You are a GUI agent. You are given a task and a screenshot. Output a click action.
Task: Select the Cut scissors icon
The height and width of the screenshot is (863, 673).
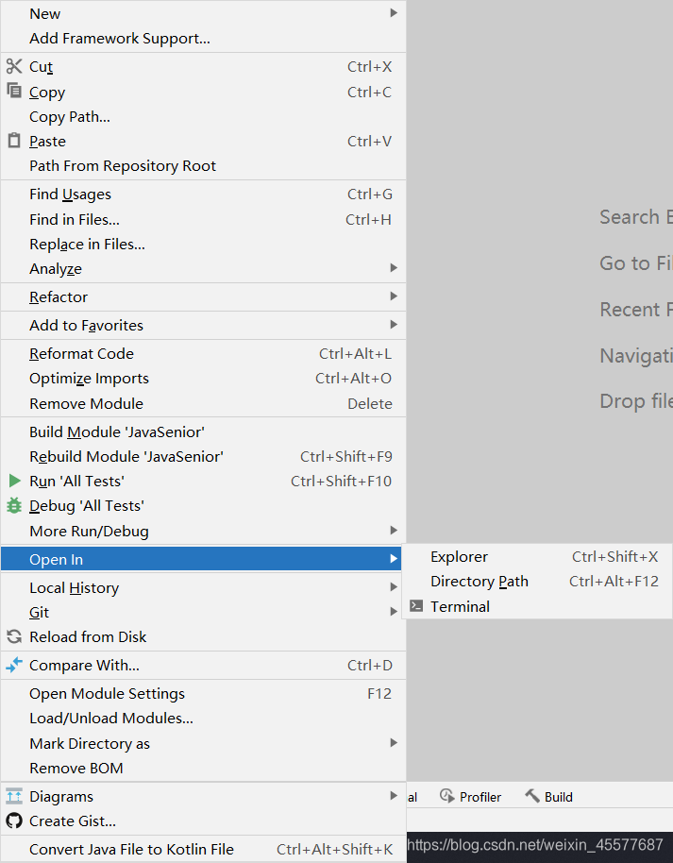point(13,66)
